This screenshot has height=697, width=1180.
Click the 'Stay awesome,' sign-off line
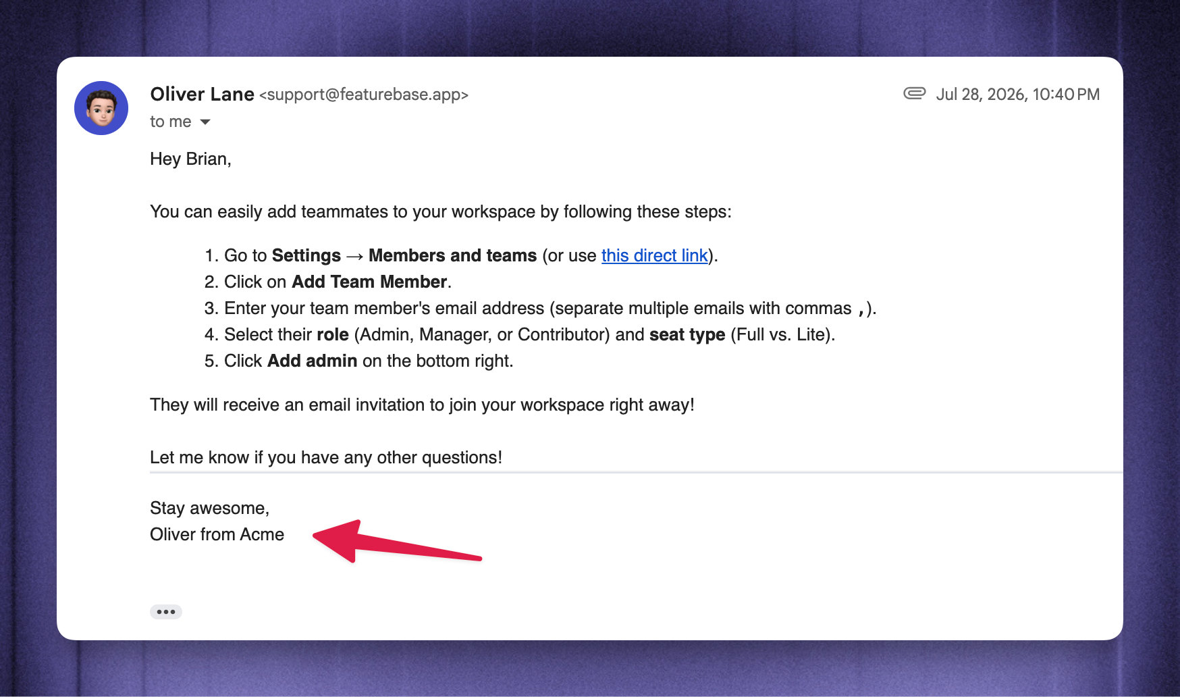click(x=209, y=508)
